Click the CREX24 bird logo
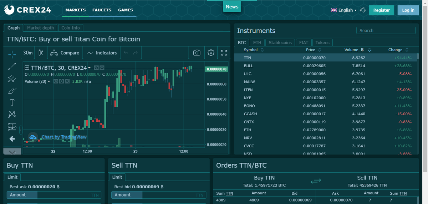 [x=9, y=10]
